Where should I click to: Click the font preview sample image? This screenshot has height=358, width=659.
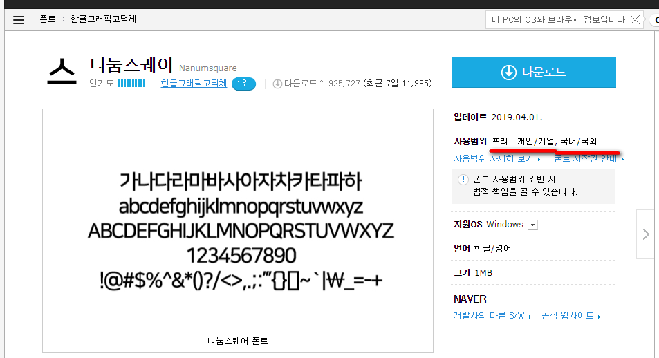[x=238, y=231]
